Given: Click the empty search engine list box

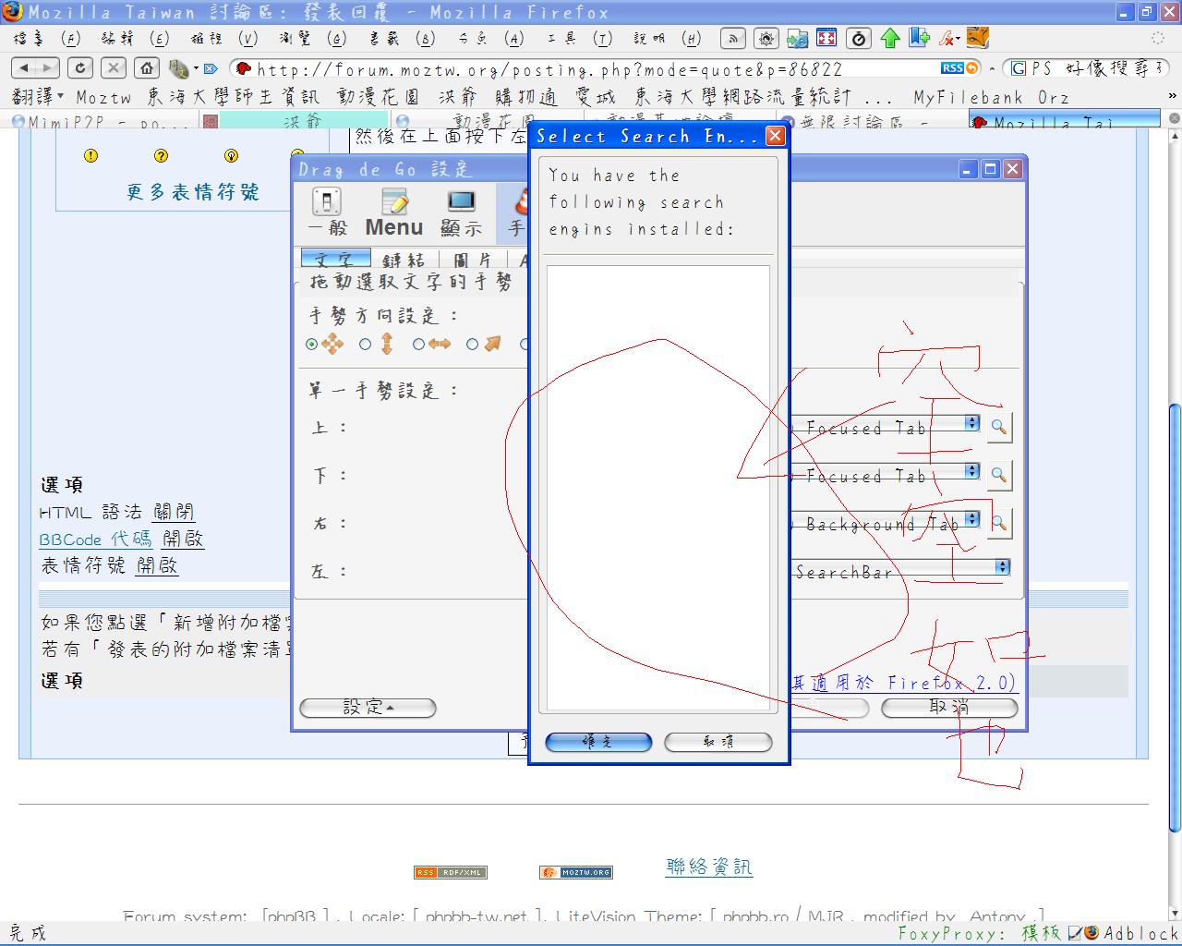Looking at the screenshot, I should point(657,488).
